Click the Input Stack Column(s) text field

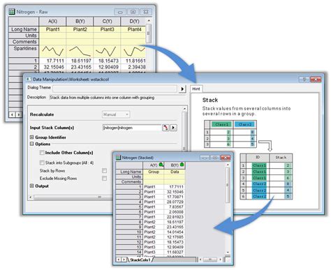click(132, 128)
